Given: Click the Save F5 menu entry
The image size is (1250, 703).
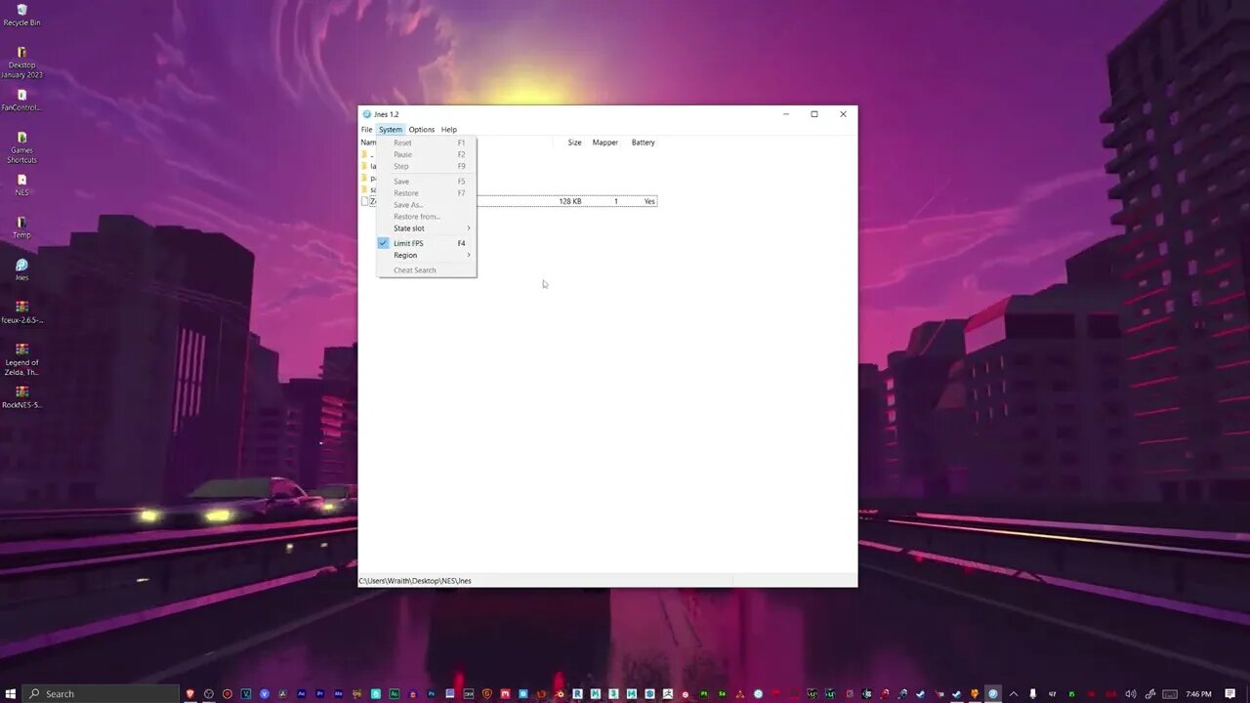Looking at the screenshot, I should pyautogui.click(x=426, y=182).
